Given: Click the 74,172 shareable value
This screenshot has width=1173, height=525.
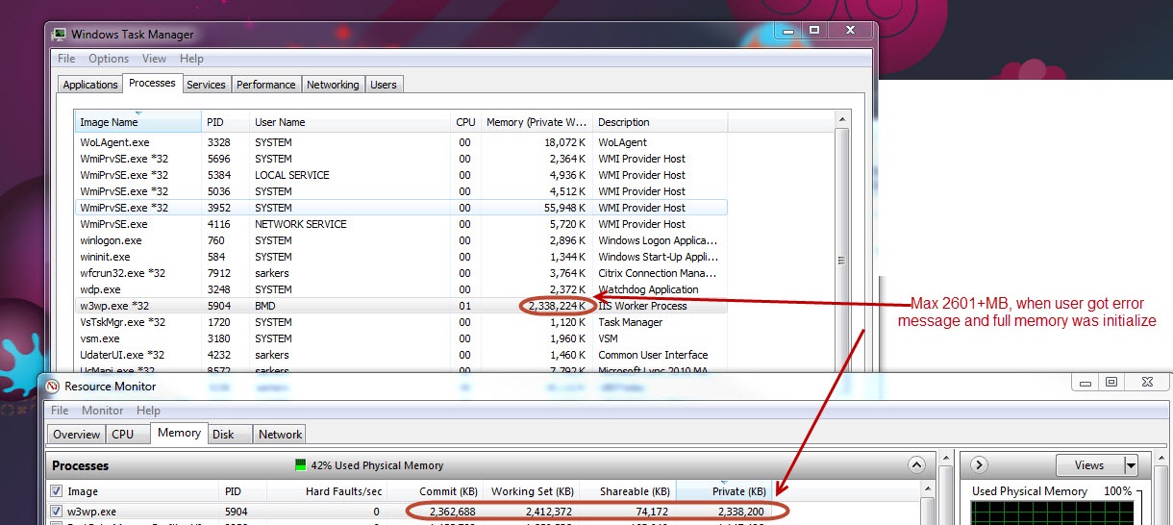Looking at the screenshot, I should 650,512.
